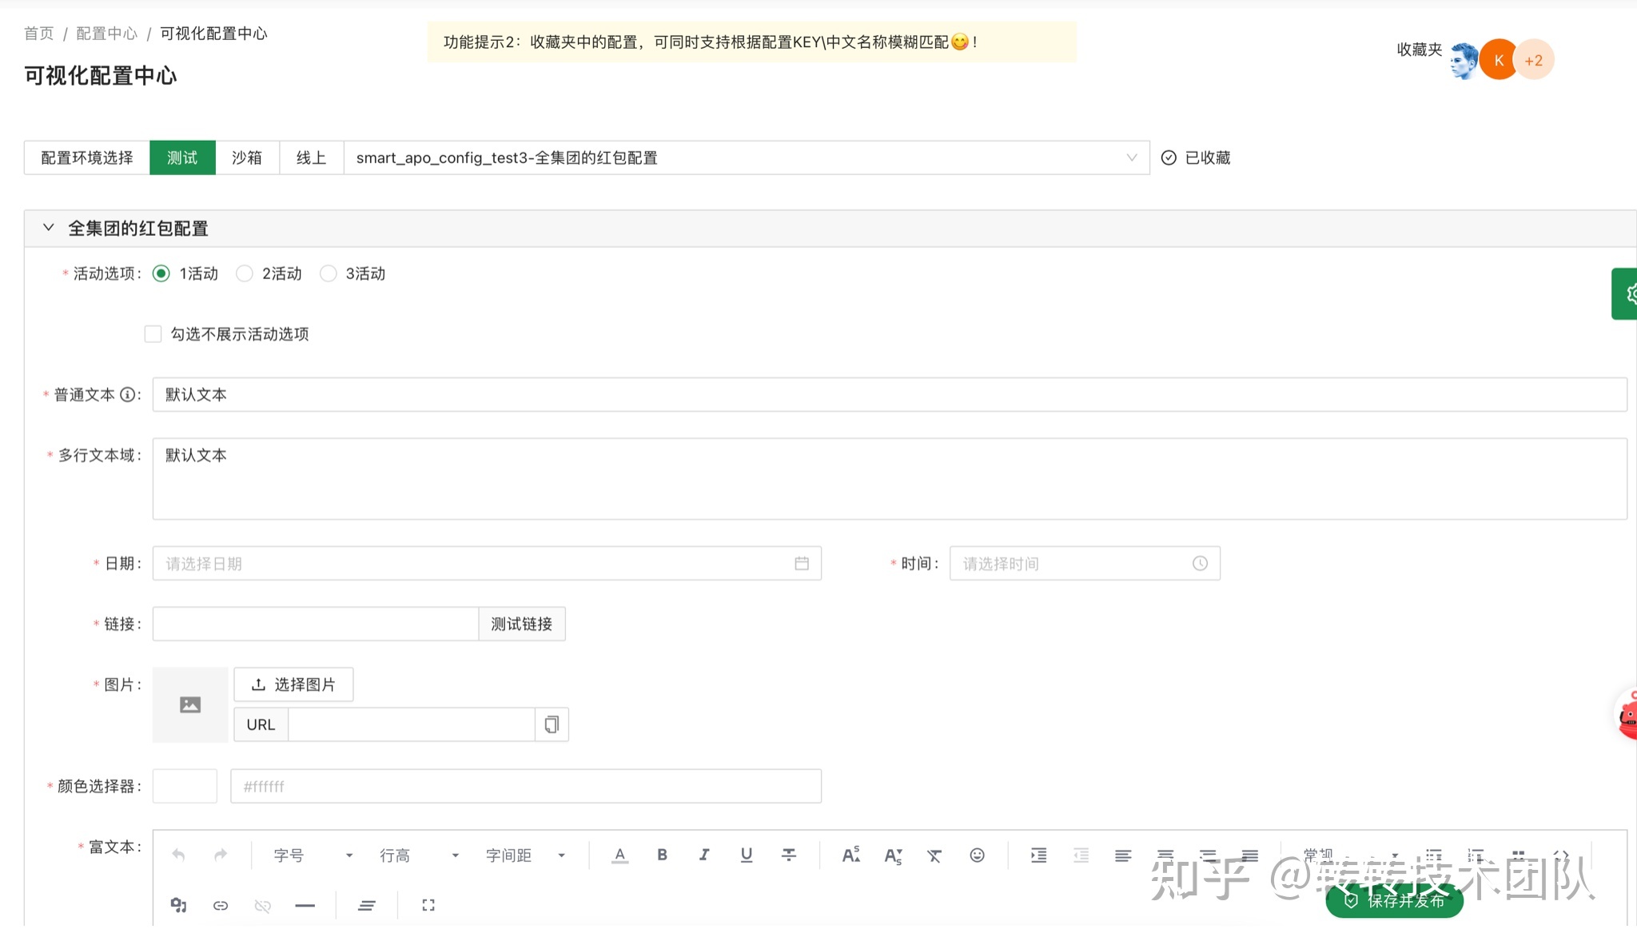Toggle strikethrough formatting in rich text editor

[x=789, y=855]
